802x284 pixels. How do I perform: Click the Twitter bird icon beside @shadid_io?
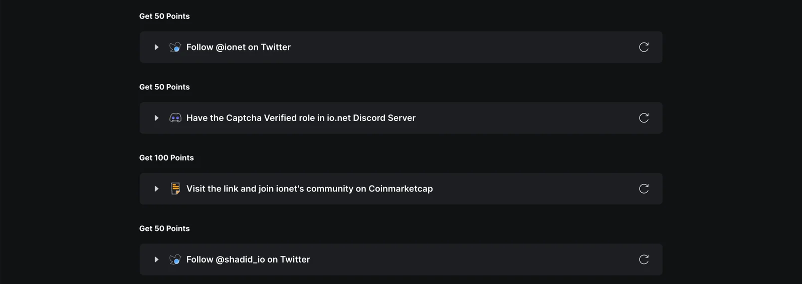(x=175, y=259)
